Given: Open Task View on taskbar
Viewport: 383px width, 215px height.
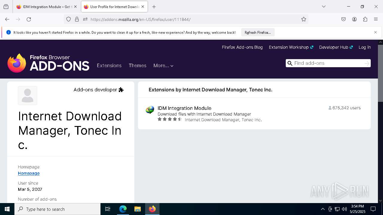Looking at the screenshot, I should click(108, 209).
